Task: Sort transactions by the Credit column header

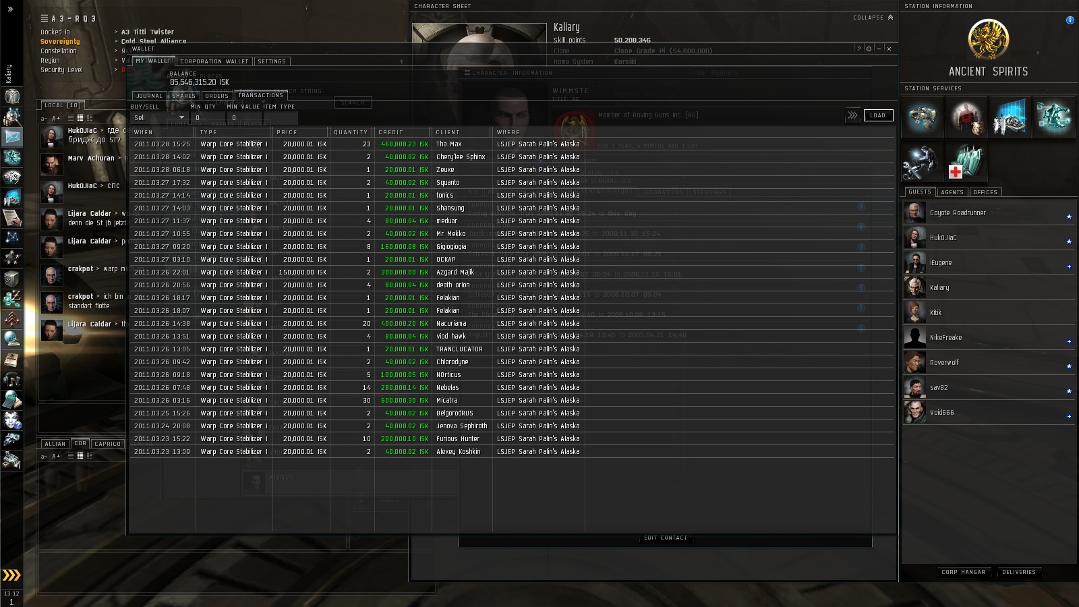Action: [403, 132]
